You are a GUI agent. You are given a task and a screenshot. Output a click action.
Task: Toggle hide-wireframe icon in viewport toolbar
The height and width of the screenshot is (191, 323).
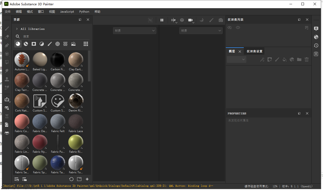tap(150, 20)
